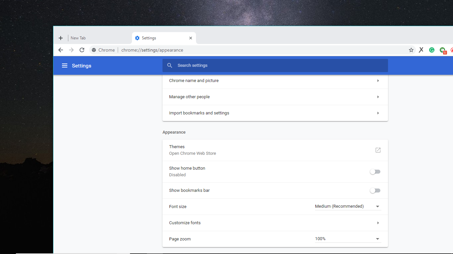Click the Open Chrome Web Store subtext

(x=192, y=153)
